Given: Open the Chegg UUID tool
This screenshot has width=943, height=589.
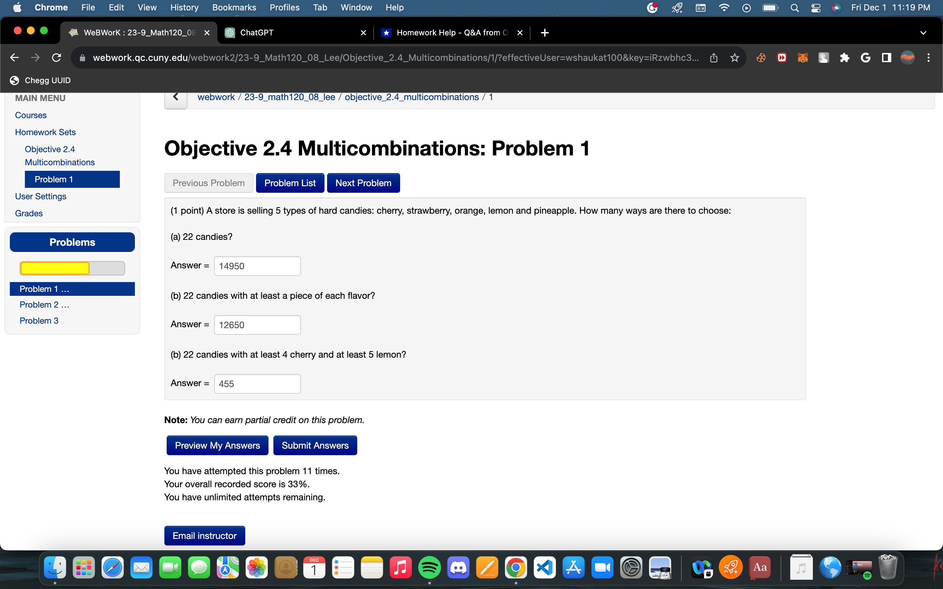Looking at the screenshot, I should [40, 80].
